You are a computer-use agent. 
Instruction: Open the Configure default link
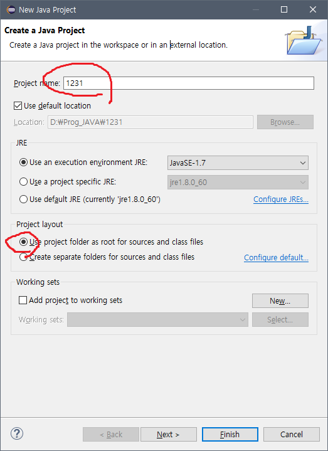[276, 257]
